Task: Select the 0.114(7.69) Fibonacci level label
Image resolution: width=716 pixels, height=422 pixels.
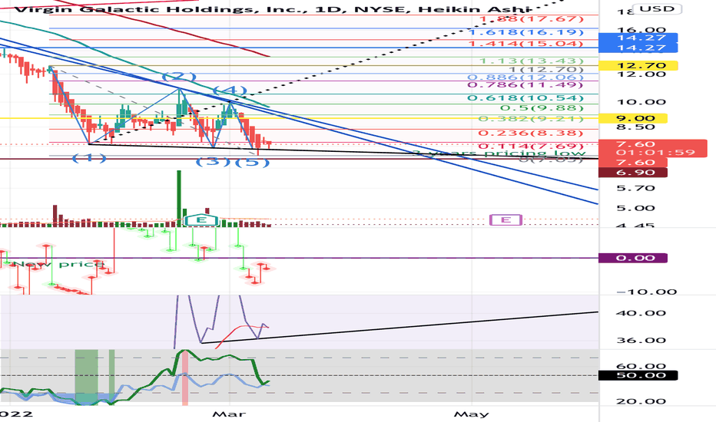Action: pos(531,146)
